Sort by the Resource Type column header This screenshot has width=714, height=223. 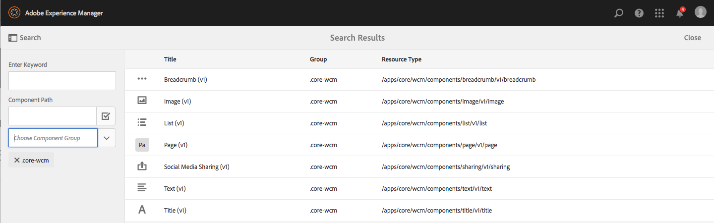point(401,59)
